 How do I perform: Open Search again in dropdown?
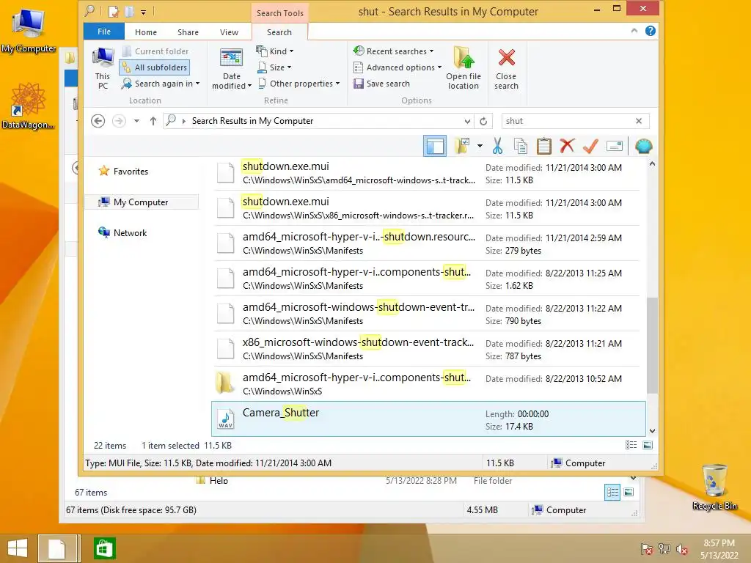pyautogui.click(x=161, y=84)
